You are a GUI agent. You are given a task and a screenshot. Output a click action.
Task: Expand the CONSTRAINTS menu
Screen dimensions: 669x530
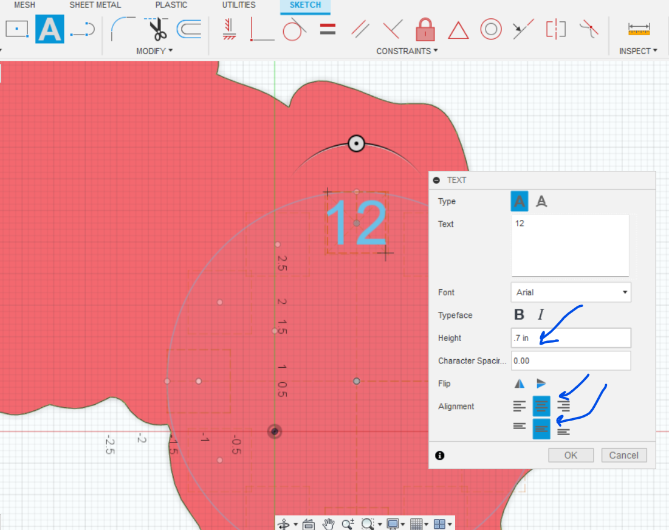pos(404,51)
